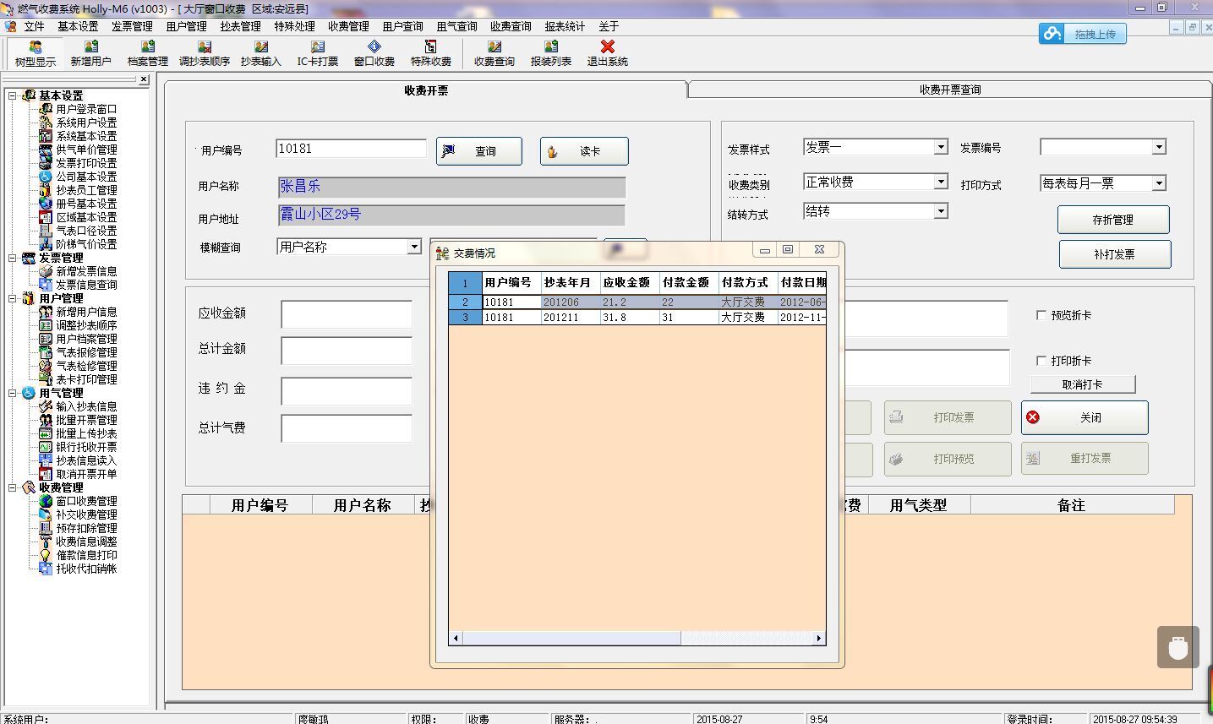Click the 交费情况 table right scroll arrow
Viewport: 1213px width, 724px height.
[819, 638]
